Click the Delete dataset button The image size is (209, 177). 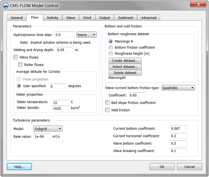pyautogui.click(x=125, y=73)
